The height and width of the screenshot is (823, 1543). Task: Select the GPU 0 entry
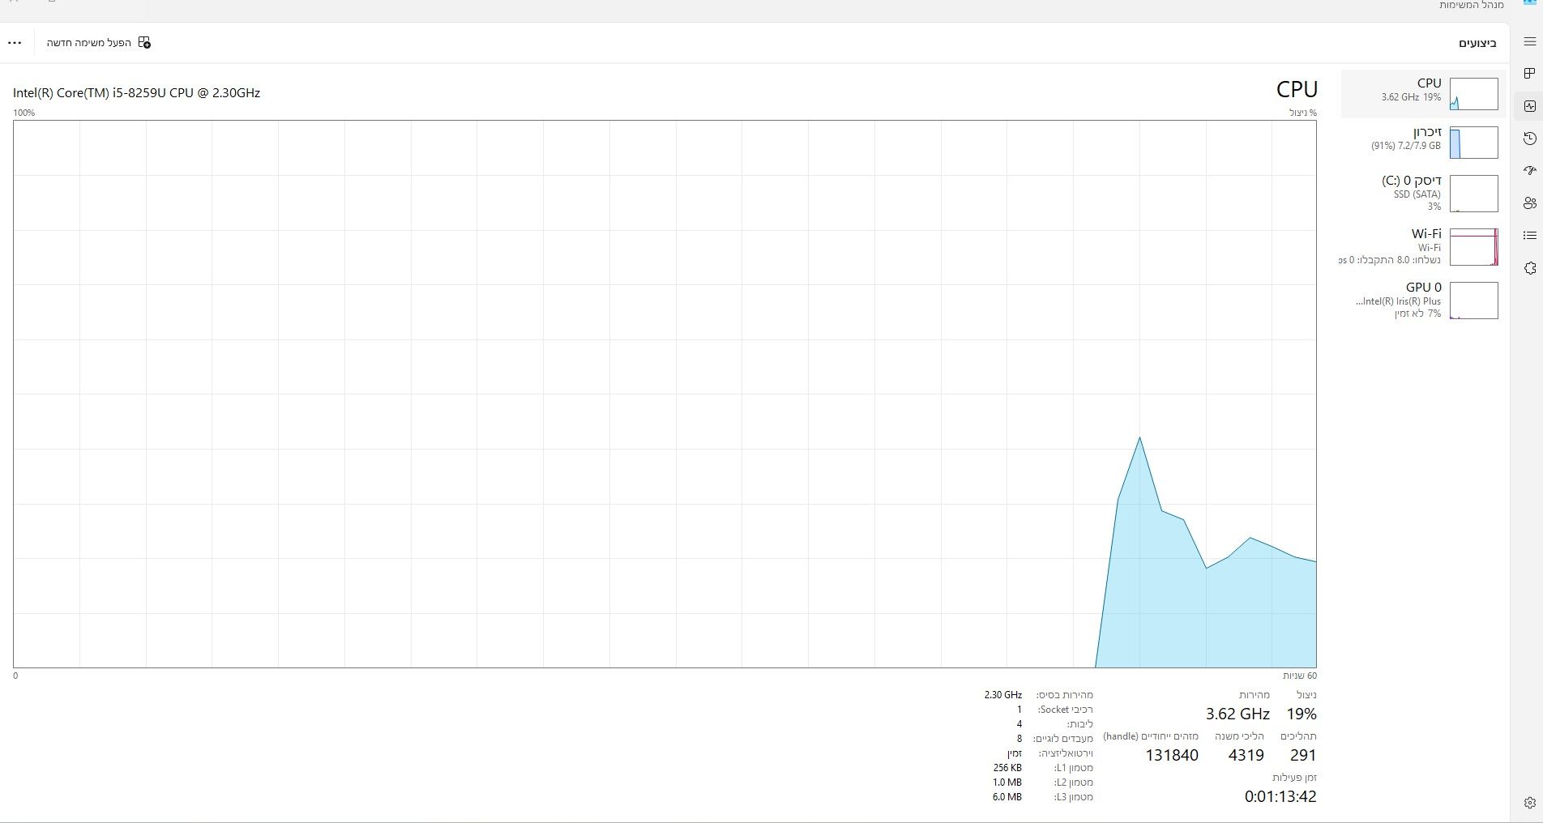[1424, 301]
